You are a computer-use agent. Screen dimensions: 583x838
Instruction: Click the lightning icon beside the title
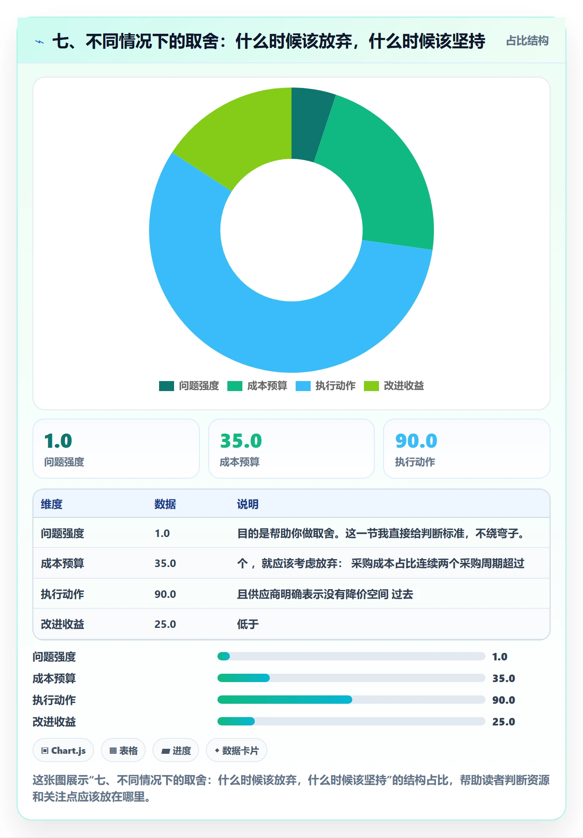tap(40, 42)
